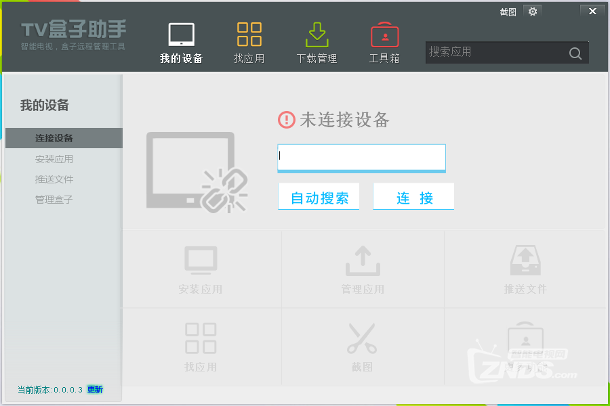Open the 工具箱 toolbox icon
The height and width of the screenshot is (406, 610).
point(384,35)
